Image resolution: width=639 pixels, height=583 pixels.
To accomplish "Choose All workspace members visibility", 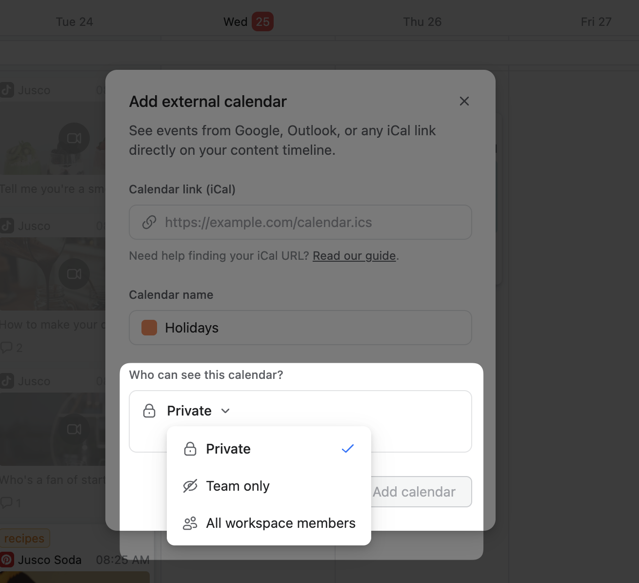I will (280, 523).
